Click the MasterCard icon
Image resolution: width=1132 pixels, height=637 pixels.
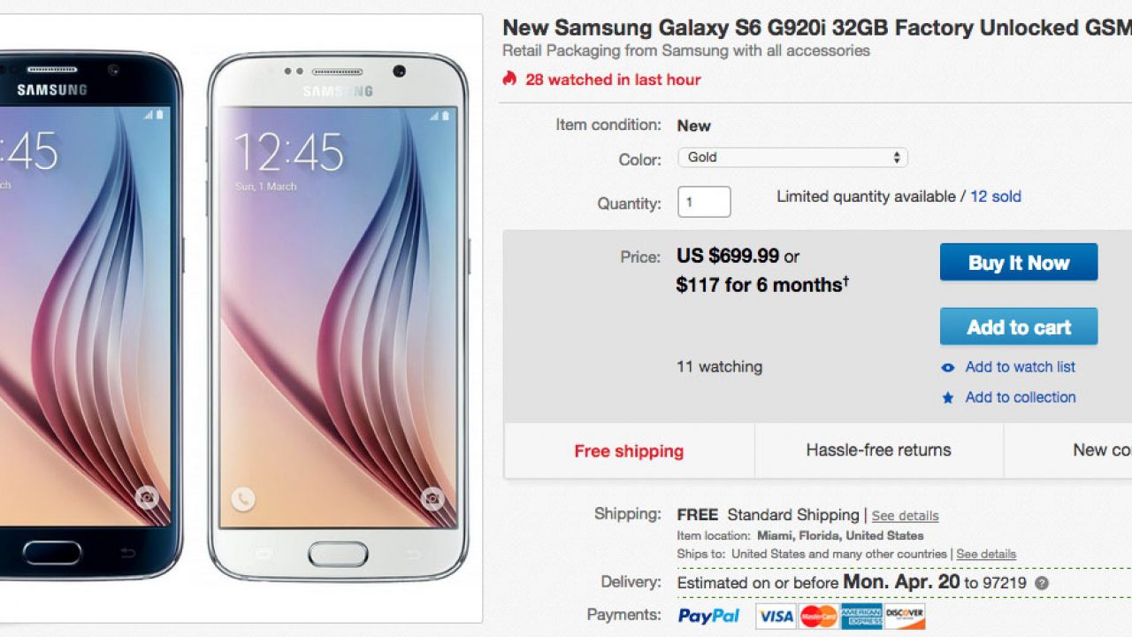point(819,616)
